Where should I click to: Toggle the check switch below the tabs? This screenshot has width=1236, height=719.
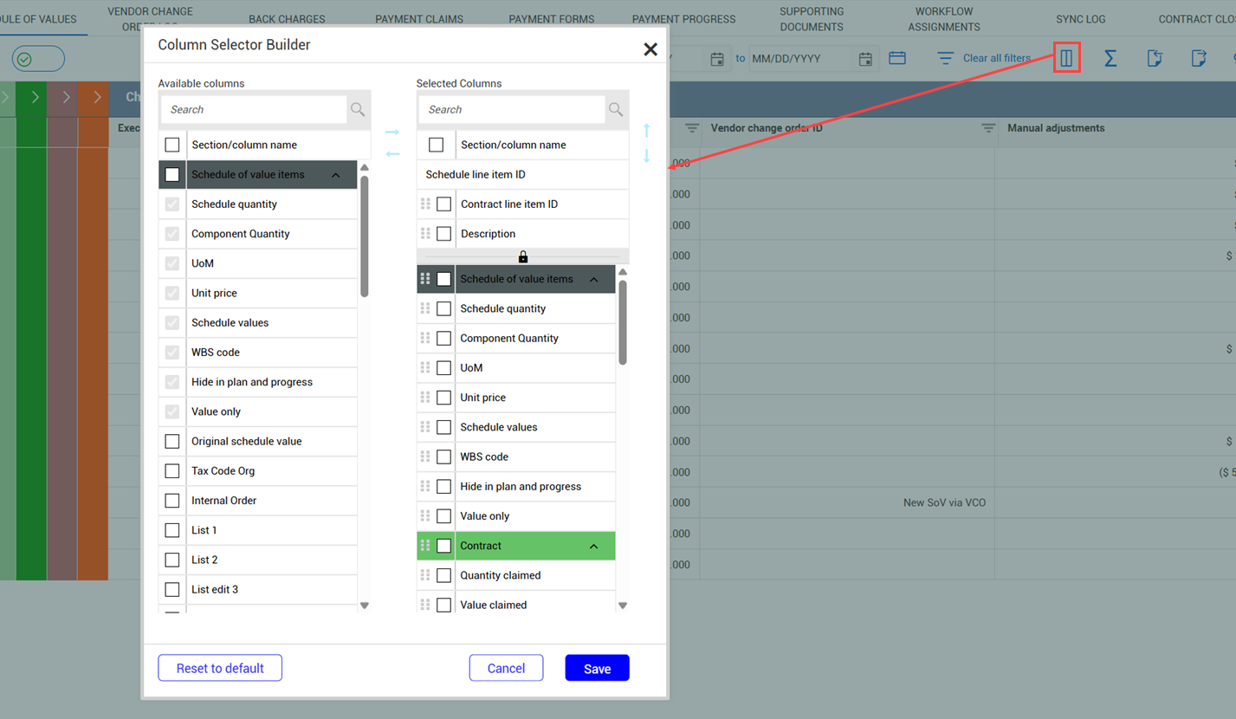38,59
